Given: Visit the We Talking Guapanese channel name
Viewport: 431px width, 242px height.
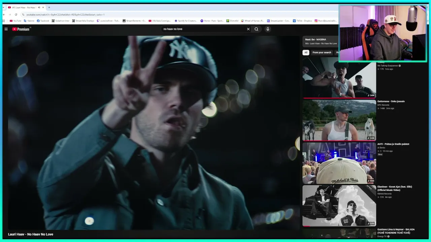Looking at the screenshot, I should pyautogui.click(x=388, y=66).
